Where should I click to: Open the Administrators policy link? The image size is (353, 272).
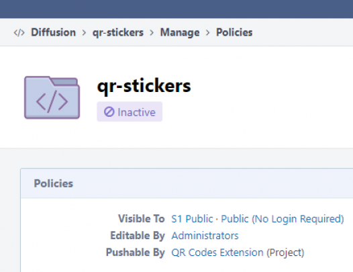tap(205, 236)
